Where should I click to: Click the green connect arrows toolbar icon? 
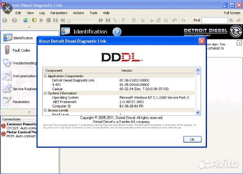coord(26,20)
